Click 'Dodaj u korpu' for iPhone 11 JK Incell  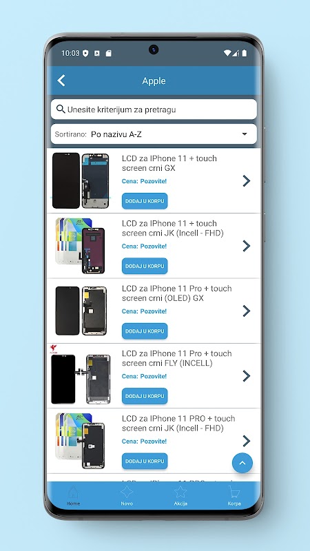click(x=145, y=266)
